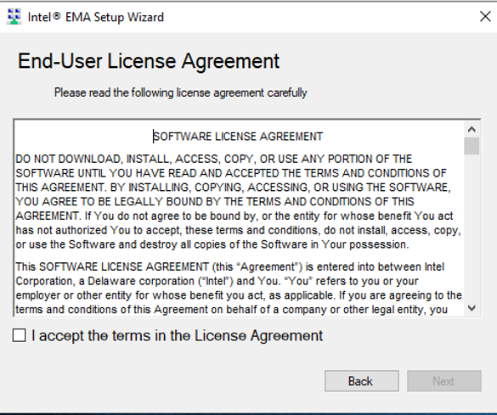Click the text 'employer or other entity'
Viewport: 497px width, 415px height.
click(x=74, y=295)
